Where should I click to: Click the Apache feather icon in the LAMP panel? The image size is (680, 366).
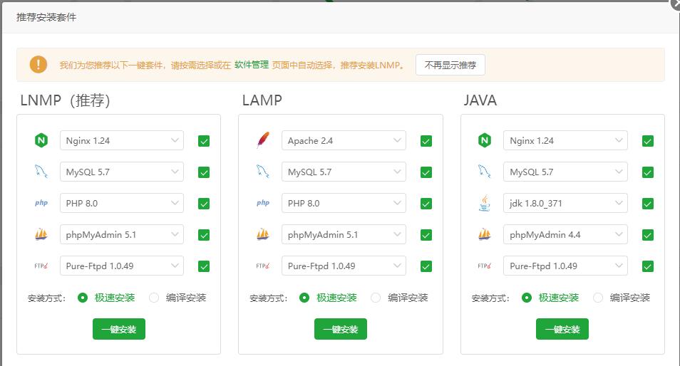[263, 140]
